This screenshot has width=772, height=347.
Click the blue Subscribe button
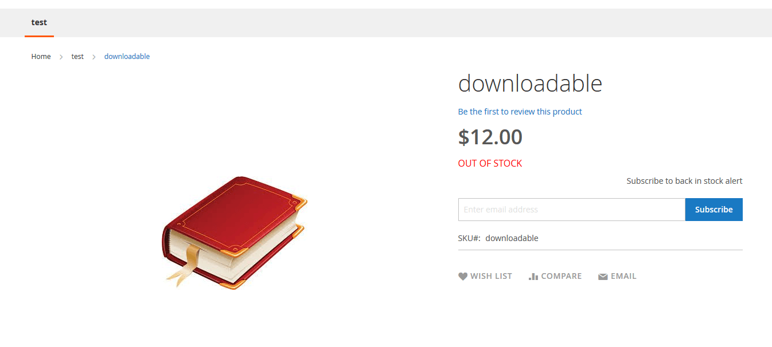point(714,210)
